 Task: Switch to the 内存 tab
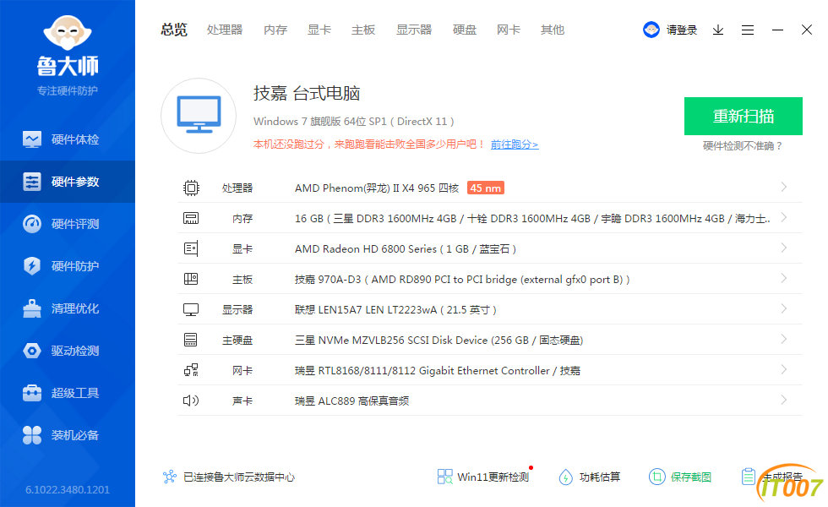click(x=275, y=30)
